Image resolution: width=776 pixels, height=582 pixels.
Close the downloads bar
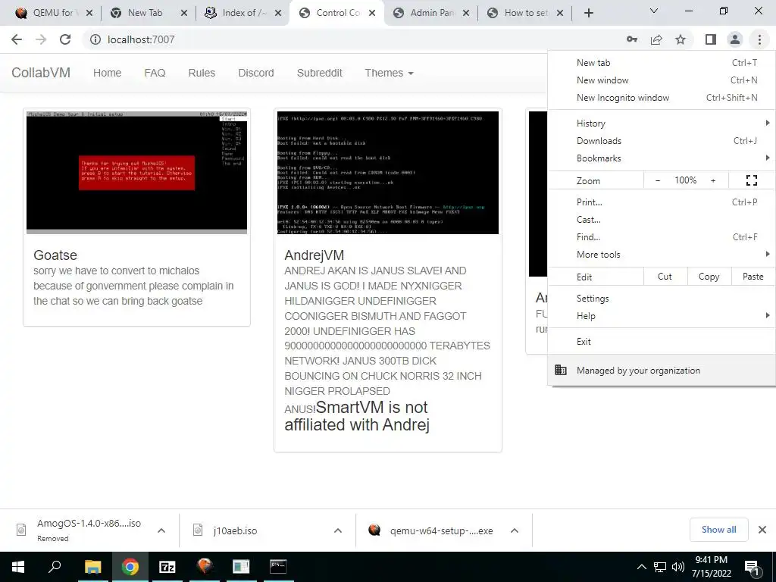click(x=762, y=530)
